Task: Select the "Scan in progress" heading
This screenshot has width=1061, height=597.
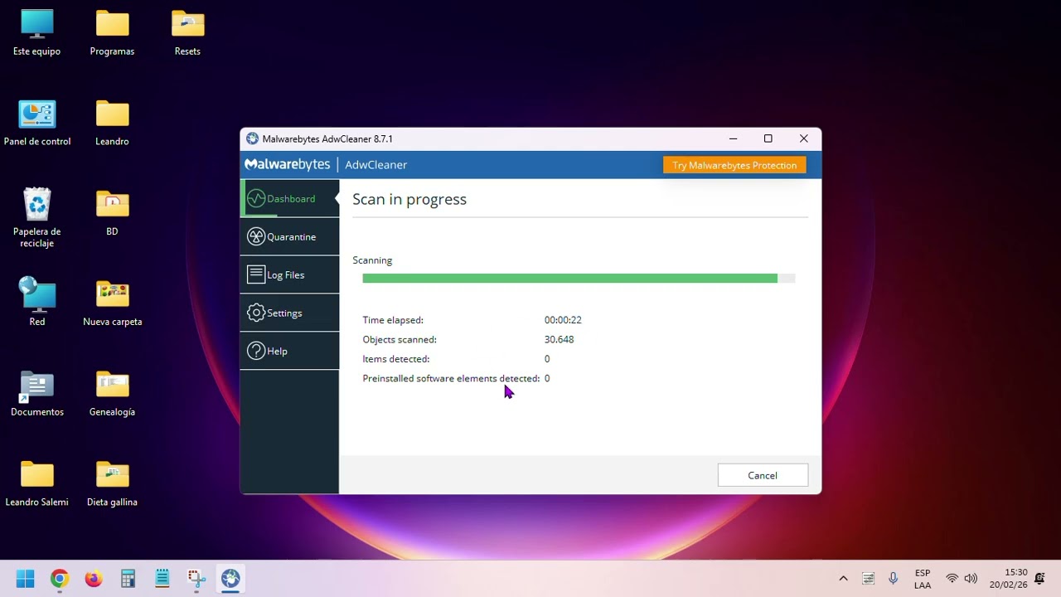Action: point(409,199)
